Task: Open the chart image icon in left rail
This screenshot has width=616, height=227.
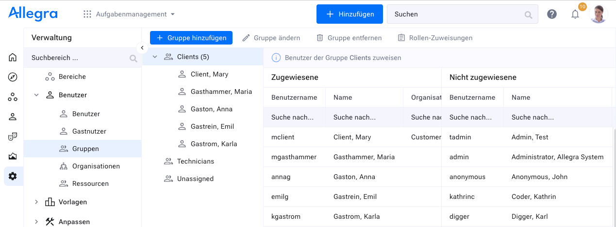Action: click(x=13, y=156)
